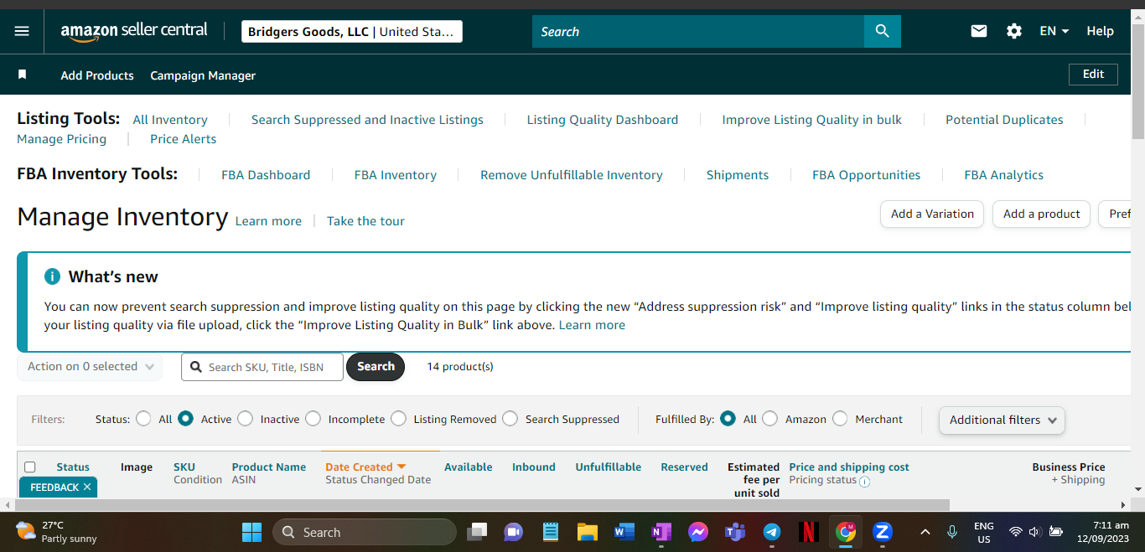
Task: Select the Incomplete status radio button
Action: click(x=313, y=418)
